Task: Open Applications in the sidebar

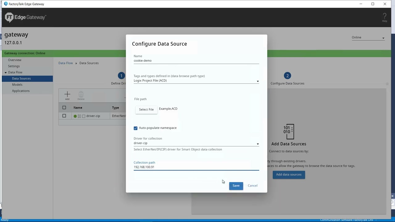Action: (21, 91)
